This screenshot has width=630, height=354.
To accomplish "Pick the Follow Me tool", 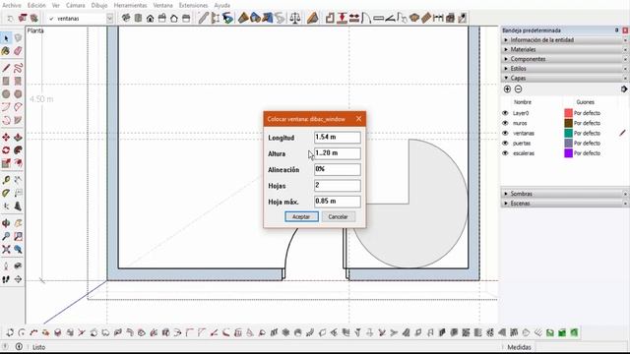I will point(18,150).
